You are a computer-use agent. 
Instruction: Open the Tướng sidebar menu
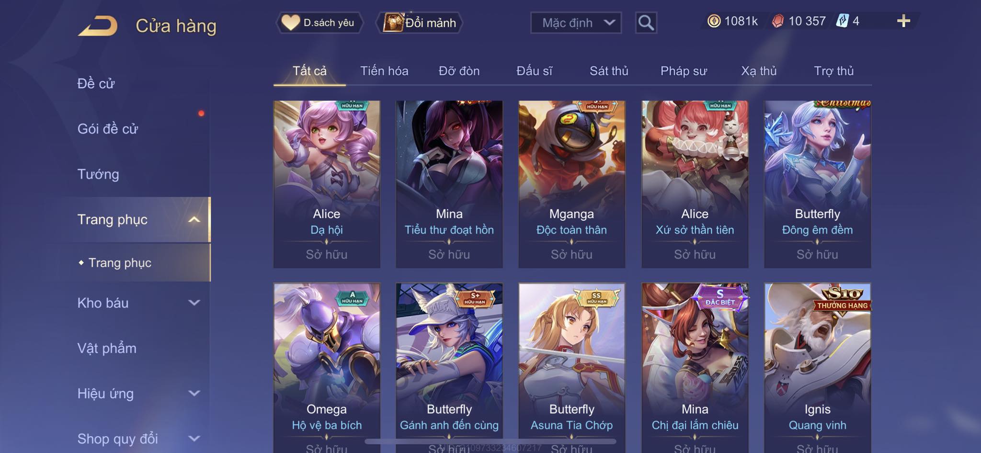click(98, 174)
